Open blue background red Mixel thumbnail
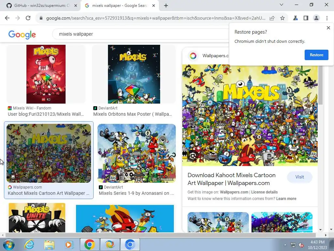Image resolution: width=334 pixels, height=251 pixels. [125, 219]
